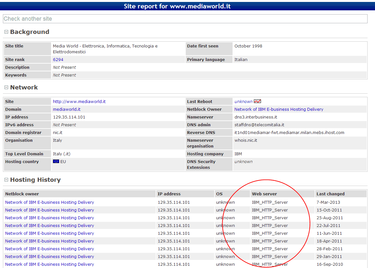Screen dimensions: 375x268
Task: Open netblock owner link in the 7-Mar-2013 row
Action: coord(49,202)
